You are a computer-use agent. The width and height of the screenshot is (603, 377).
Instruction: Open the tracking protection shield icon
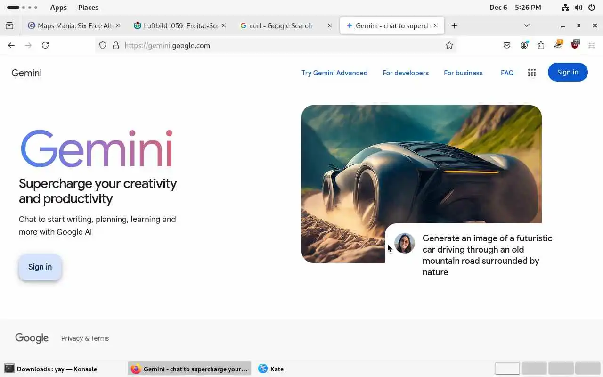[103, 46]
